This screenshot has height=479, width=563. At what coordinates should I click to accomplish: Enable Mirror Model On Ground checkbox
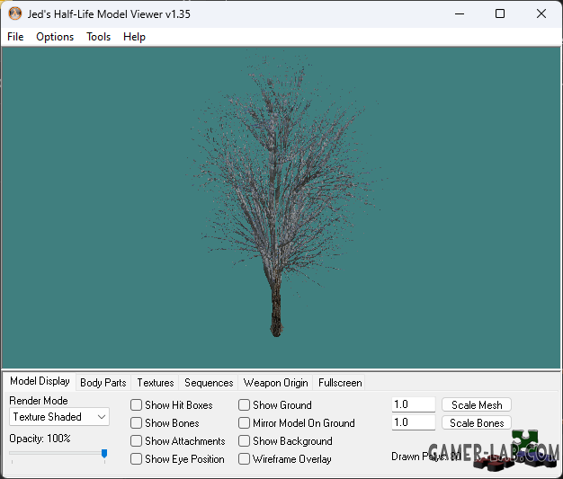244,423
